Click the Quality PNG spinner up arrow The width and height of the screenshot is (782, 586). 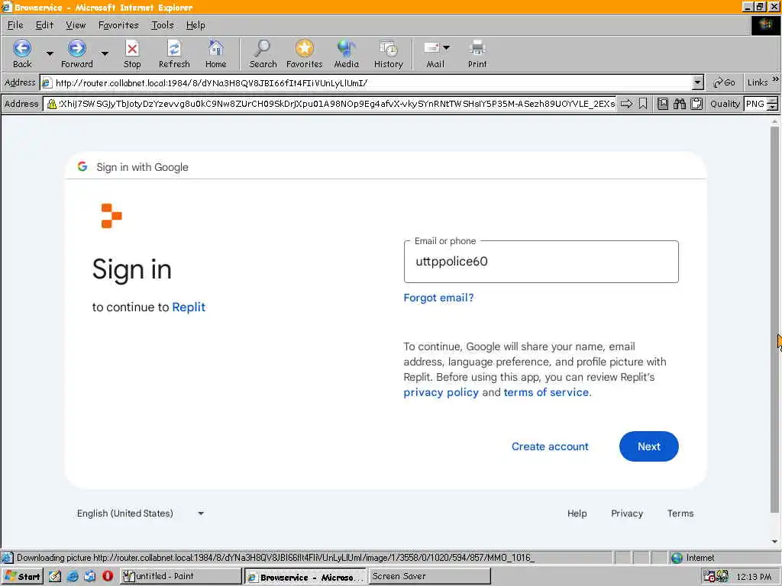point(773,101)
